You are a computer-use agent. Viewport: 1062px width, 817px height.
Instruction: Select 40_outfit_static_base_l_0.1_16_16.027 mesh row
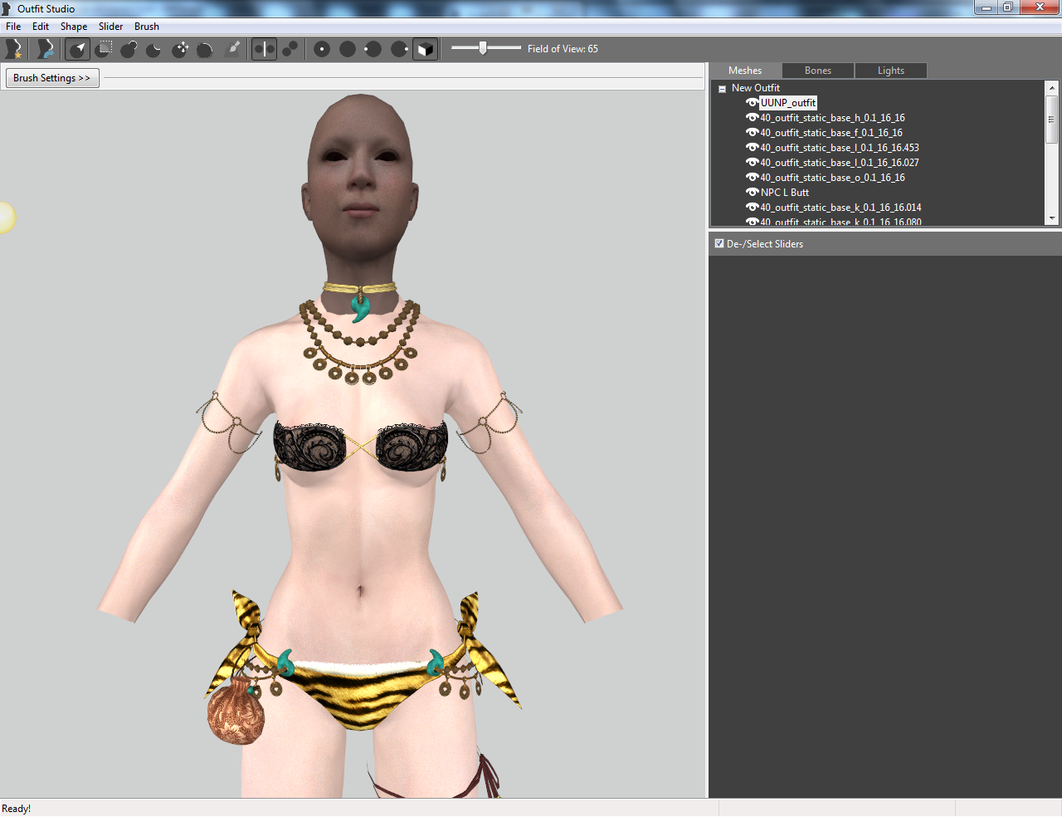pyautogui.click(x=840, y=163)
